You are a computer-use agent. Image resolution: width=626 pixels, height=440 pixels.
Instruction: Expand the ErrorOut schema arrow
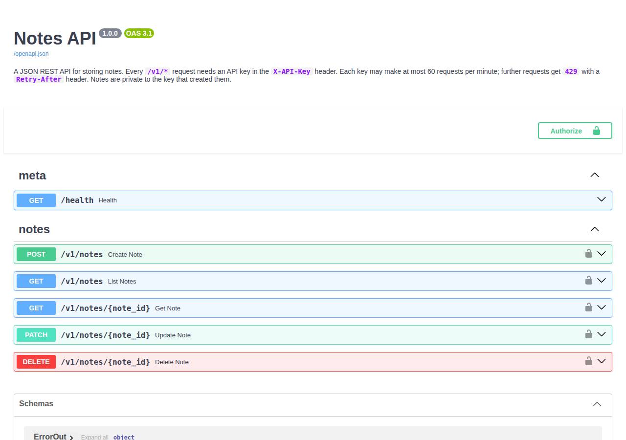(x=71, y=438)
